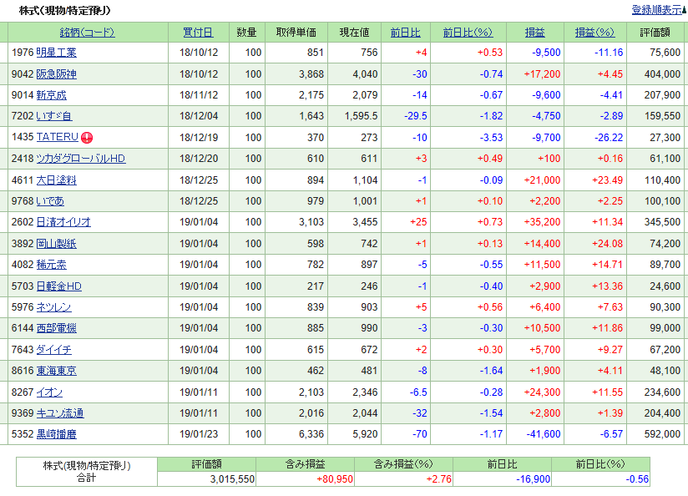Select ダイイチ valuation 67,200
This screenshot has height=496, width=688.
point(665,350)
